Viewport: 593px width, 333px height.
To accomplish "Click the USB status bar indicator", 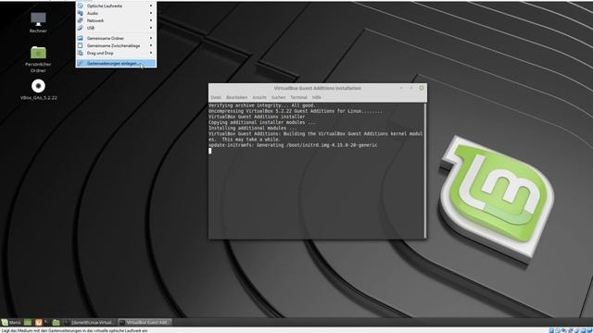I will tap(576, 330).
